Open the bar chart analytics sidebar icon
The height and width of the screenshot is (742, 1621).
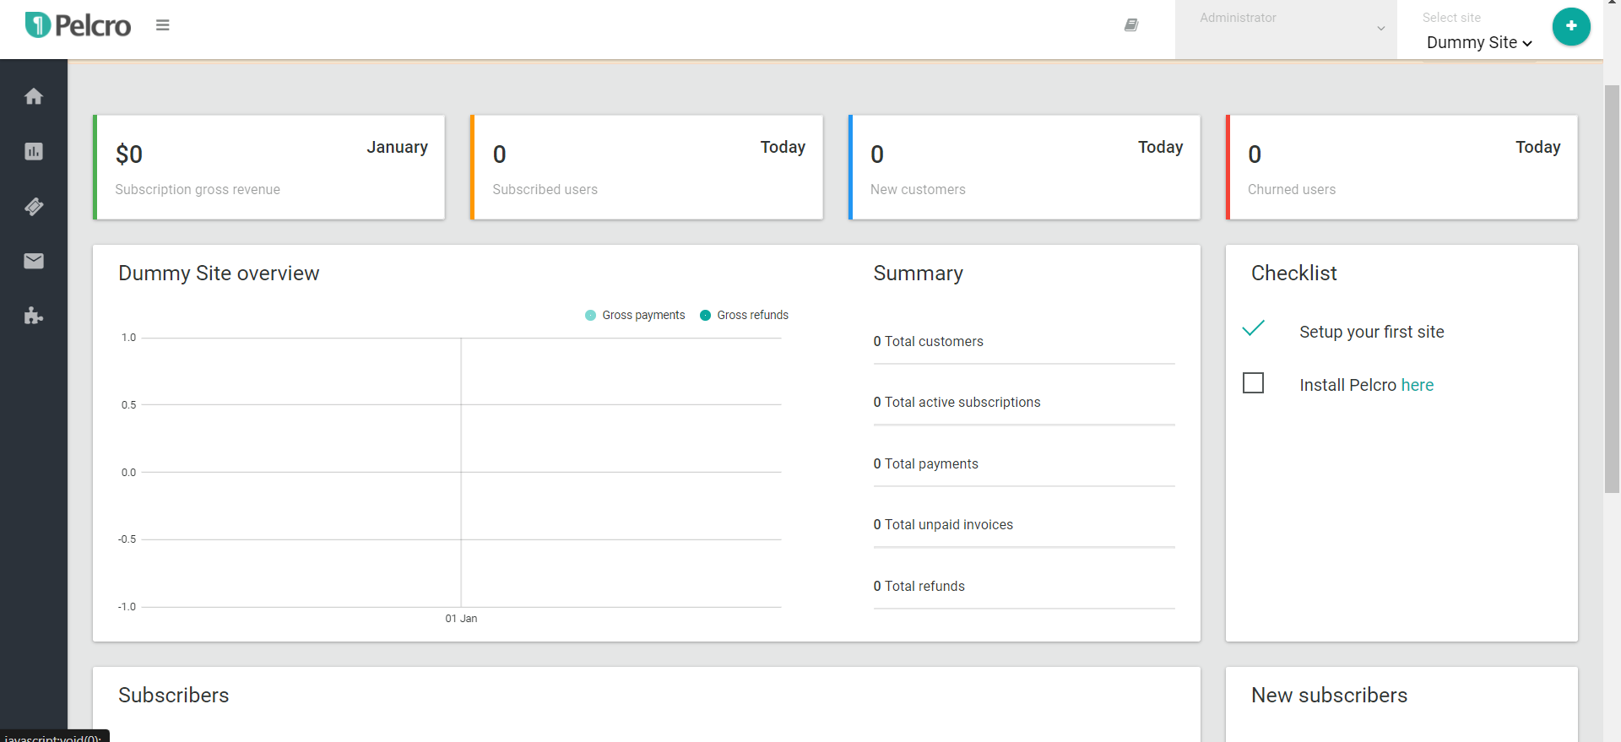[34, 151]
